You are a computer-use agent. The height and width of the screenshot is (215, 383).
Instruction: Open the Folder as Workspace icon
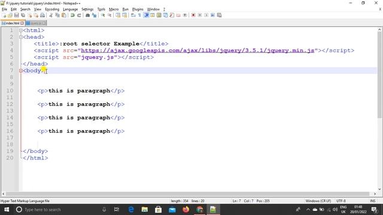coord(178,15)
